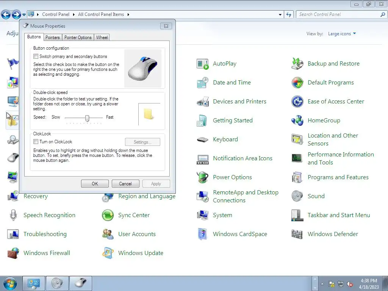Open the Region and Language link
The height and width of the screenshot is (291, 388).
(x=147, y=197)
